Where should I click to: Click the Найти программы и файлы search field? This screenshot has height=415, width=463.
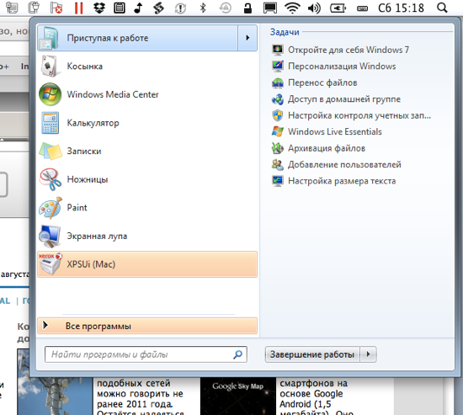(146, 354)
